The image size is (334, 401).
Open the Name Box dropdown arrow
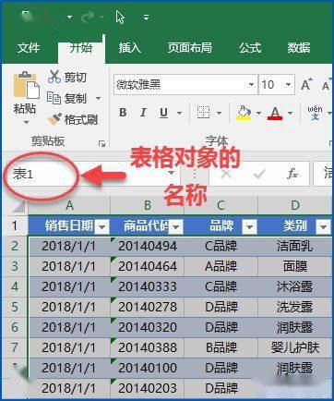click(x=172, y=174)
